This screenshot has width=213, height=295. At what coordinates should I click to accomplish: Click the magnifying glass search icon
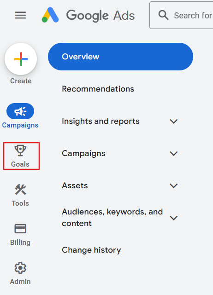[x=163, y=15]
